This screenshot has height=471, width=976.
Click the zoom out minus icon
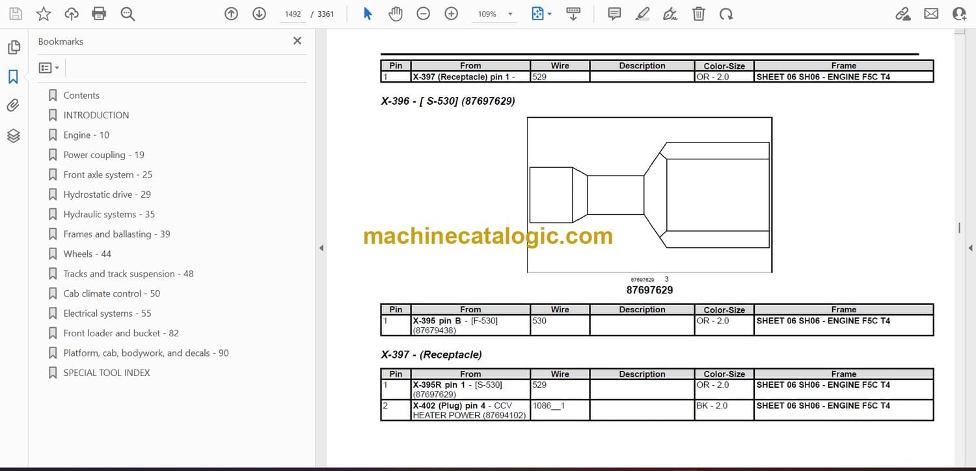click(424, 14)
